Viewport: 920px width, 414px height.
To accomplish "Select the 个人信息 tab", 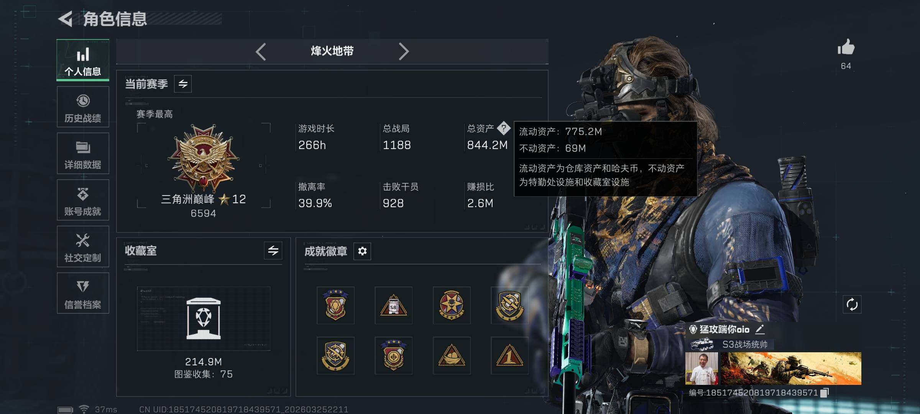I will tap(83, 60).
